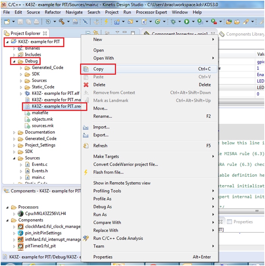Open dropdown next to Debug bug icon
The width and height of the screenshot is (265, 266).
180,22
